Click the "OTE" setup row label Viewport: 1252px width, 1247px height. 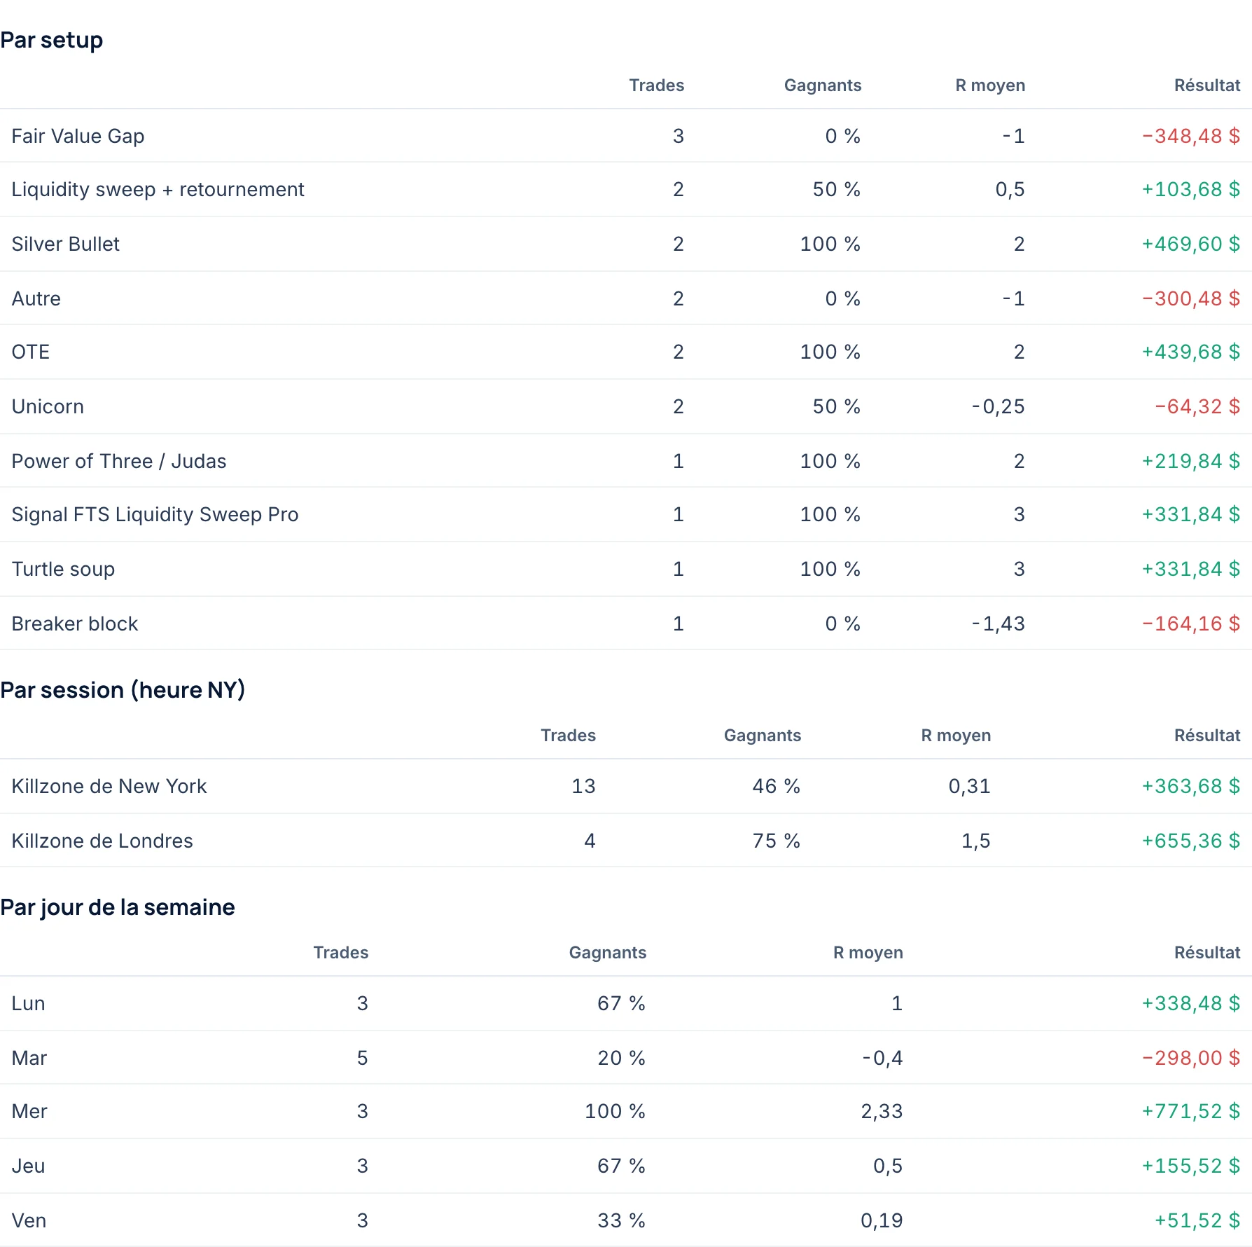click(x=31, y=352)
